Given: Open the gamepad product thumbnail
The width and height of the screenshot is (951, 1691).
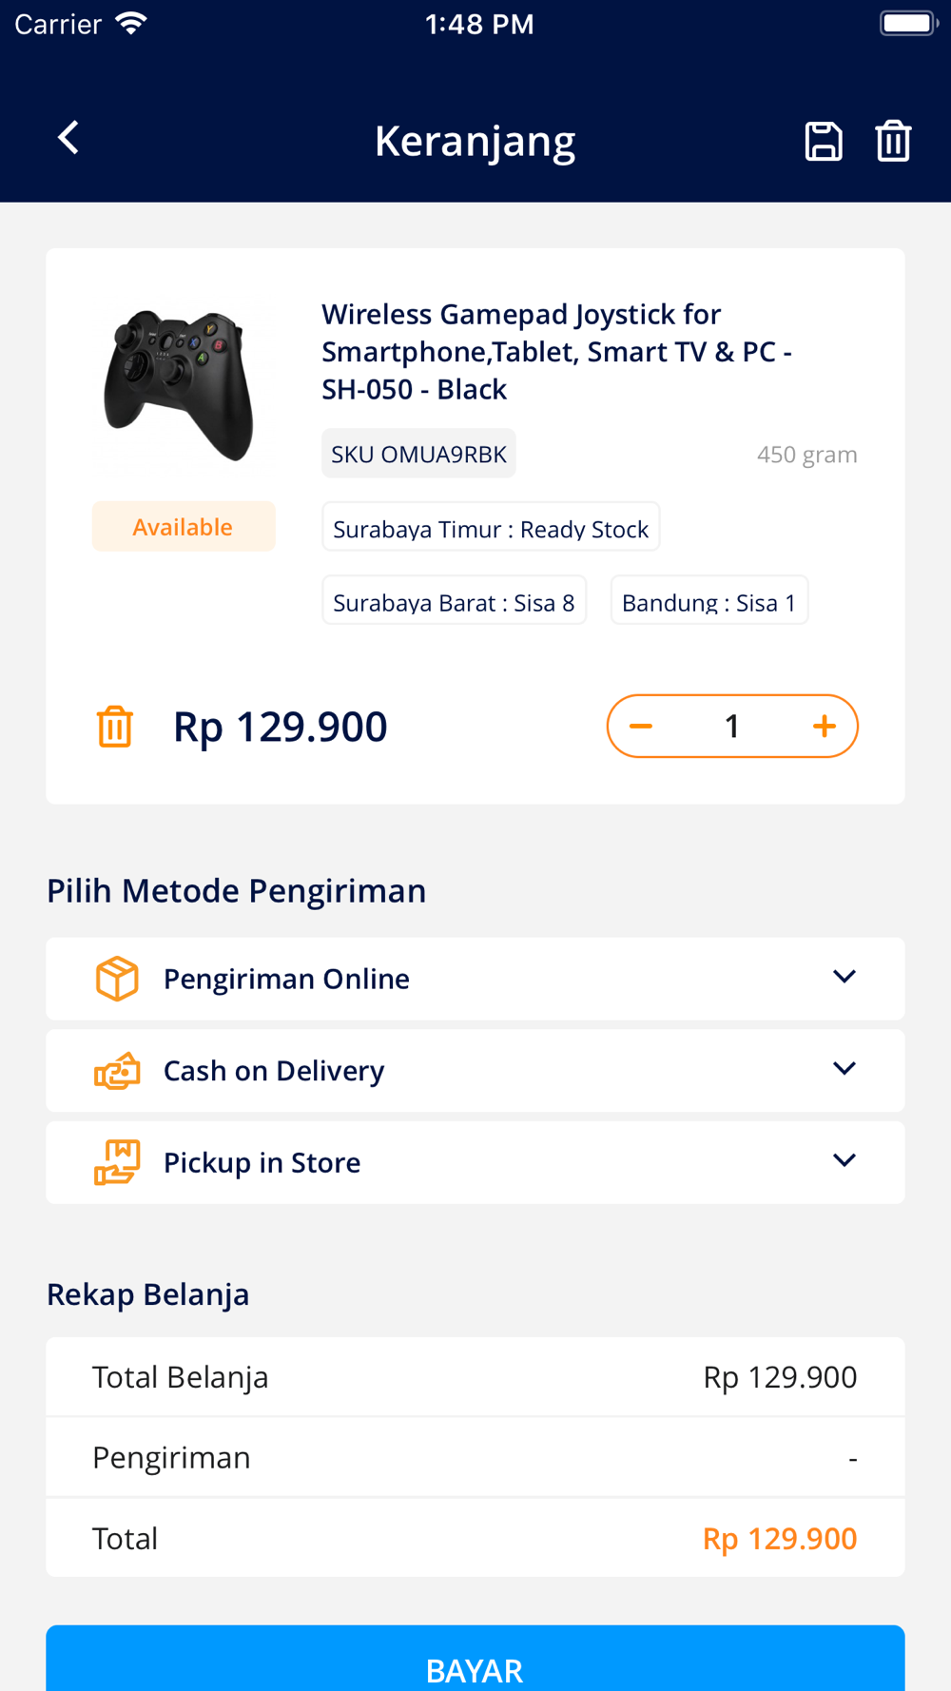Looking at the screenshot, I should click(179, 386).
